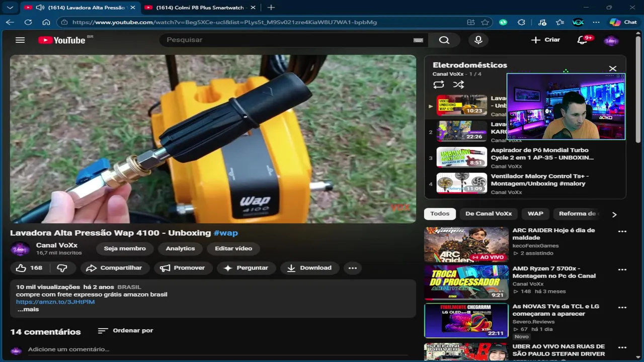This screenshot has height=362, width=644.
Task: Open options for UBER AO VIVO video
Action: (622, 347)
